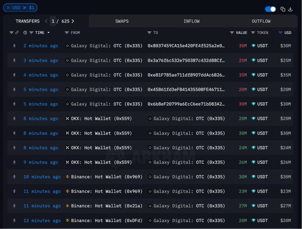Click the clock icon in the header row
The width and height of the screenshot is (302, 229).
(x=25, y=33)
